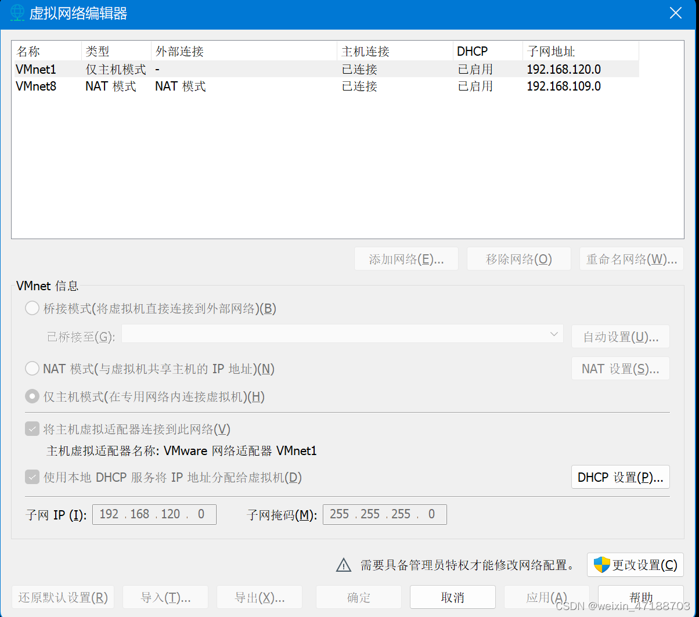
Task: Select the NAT 模式 radio button
Action: coord(32,369)
